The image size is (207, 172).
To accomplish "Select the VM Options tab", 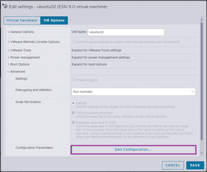I will (x=54, y=20).
